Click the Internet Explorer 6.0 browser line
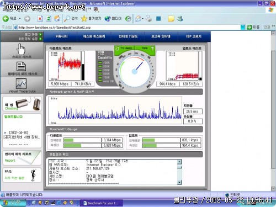The image size is (276, 207). pyautogui.click(x=103, y=164)
